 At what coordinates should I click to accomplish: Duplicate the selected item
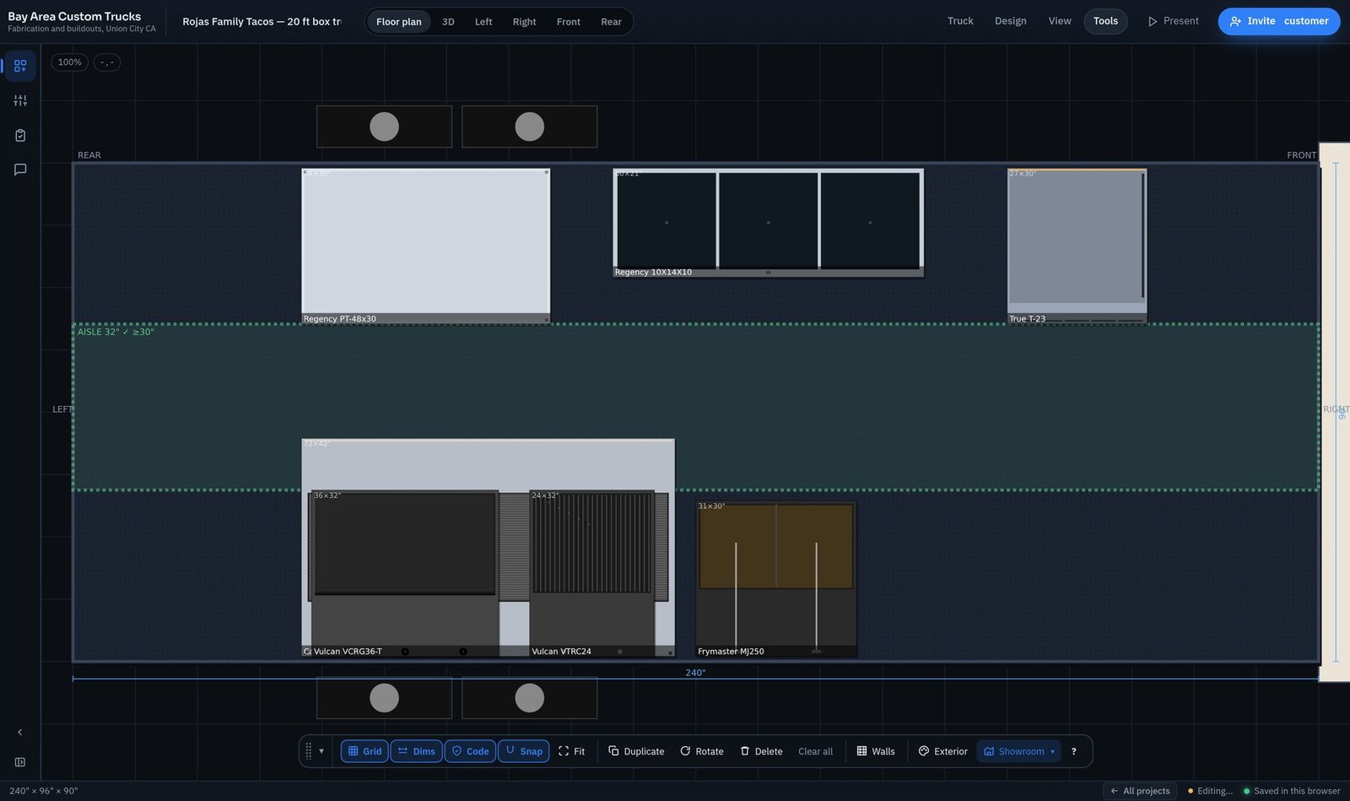636,751
